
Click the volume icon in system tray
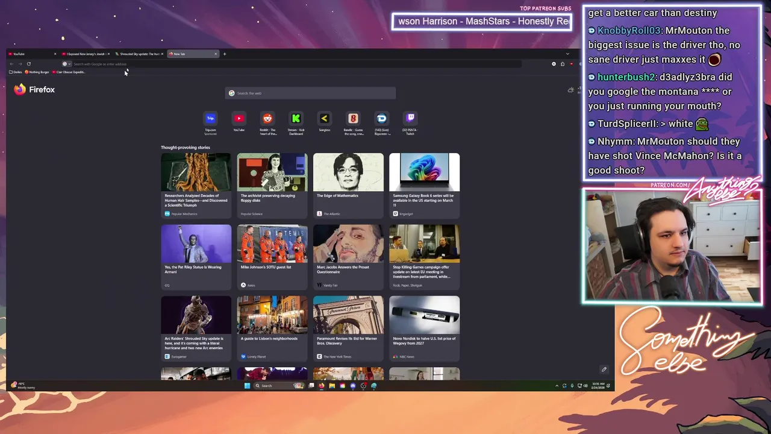coord(585,386)
